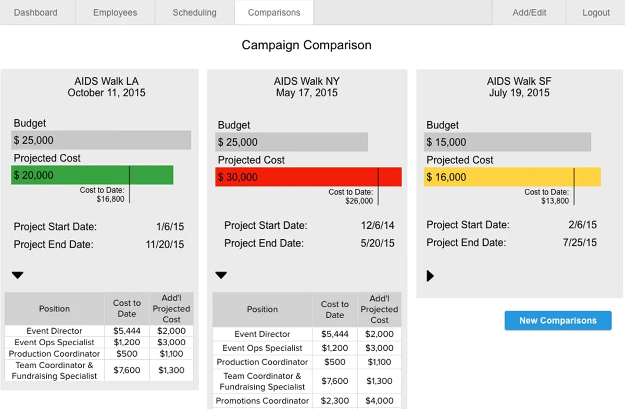The width and height of the screenshot is (625, 416).
Task: Click Production Coordinator in LA table
Action: pyautogui.click(x=54, y=354)
